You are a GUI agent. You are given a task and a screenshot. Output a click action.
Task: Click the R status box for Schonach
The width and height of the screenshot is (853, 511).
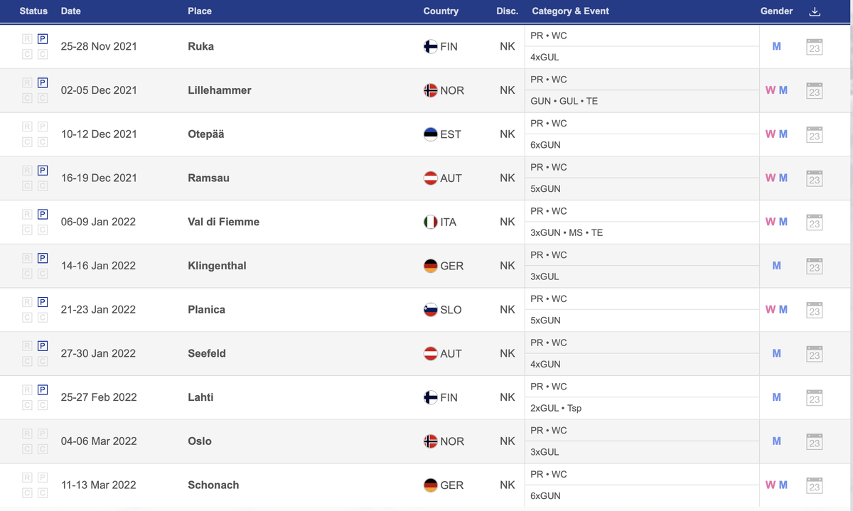pos(27,478)
